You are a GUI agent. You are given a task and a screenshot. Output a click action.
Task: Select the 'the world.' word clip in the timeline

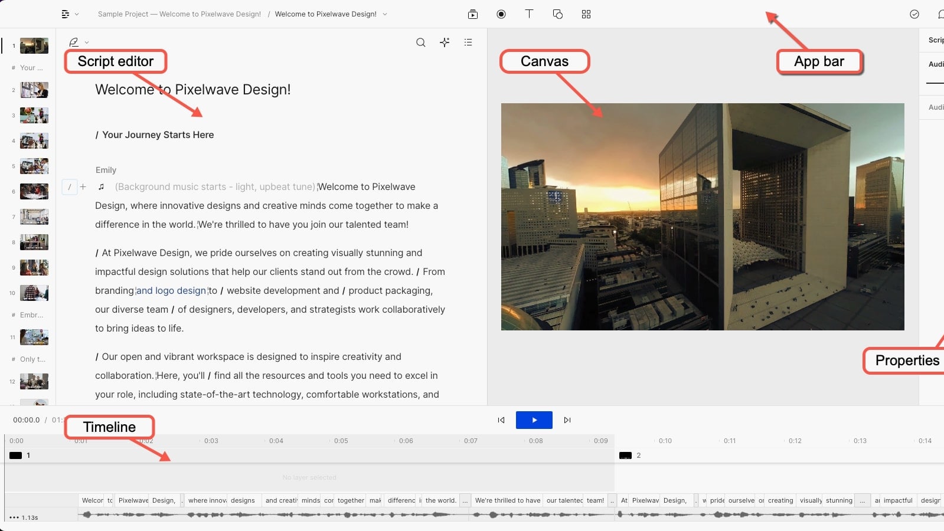click(x=440, y=500)
